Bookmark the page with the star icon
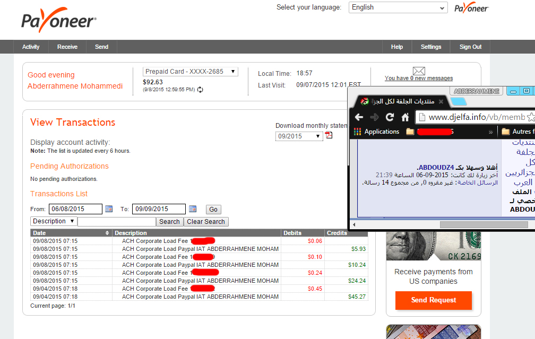535x339 pixels. (531, 117)
